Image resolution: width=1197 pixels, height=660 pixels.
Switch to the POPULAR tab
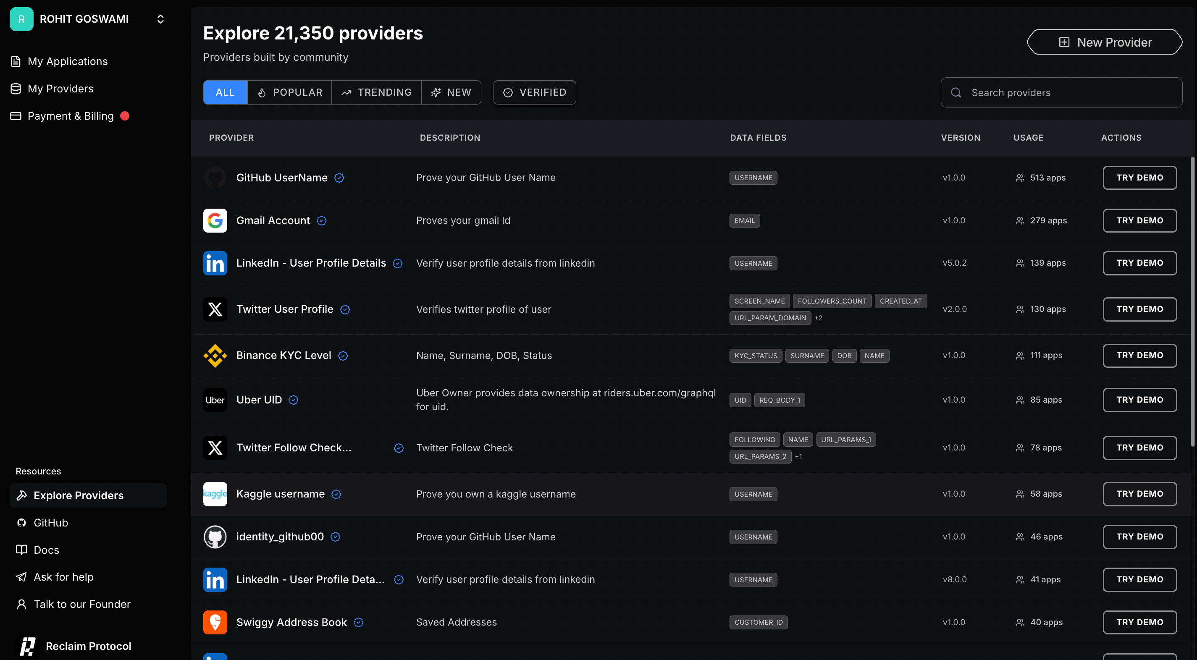click(x=289, y=92)
